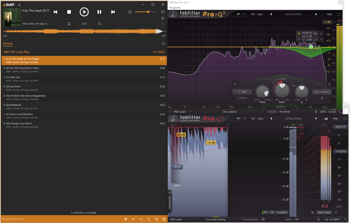The width and height of the screenshot is (350, 223).
Task: Stop playback in AIMP
Action: click(x=69, y=12)
